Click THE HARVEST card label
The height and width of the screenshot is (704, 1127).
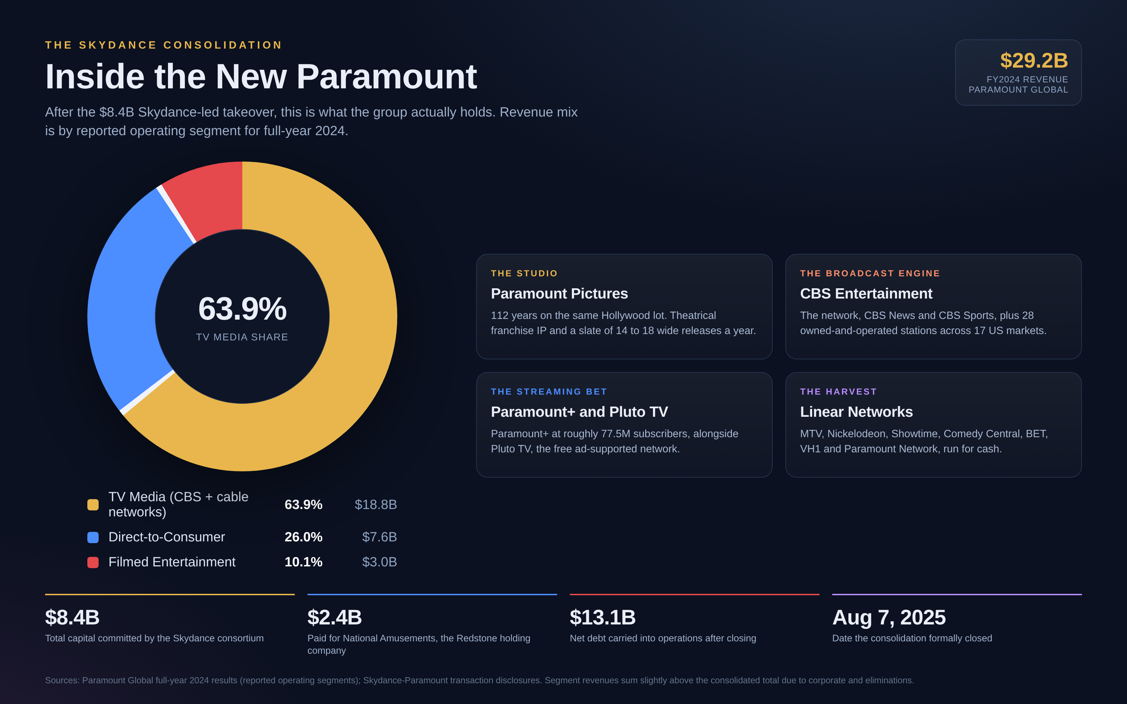pyautogui.click(x=839, y=391)
